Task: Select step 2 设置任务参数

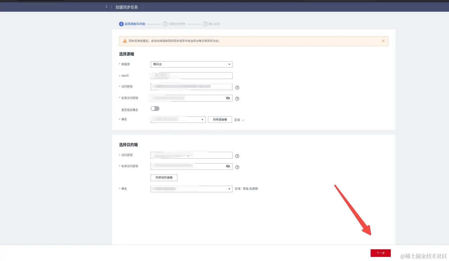Action: click(174, 24)
